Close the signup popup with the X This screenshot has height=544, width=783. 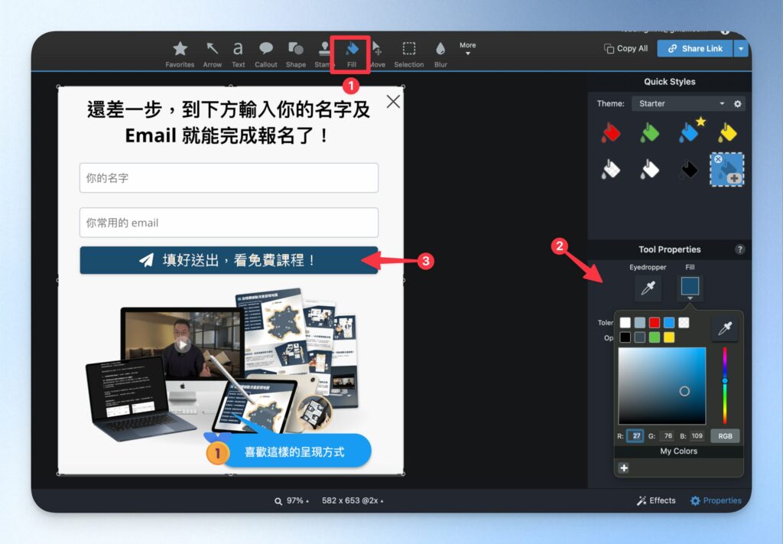pos(394,102)
